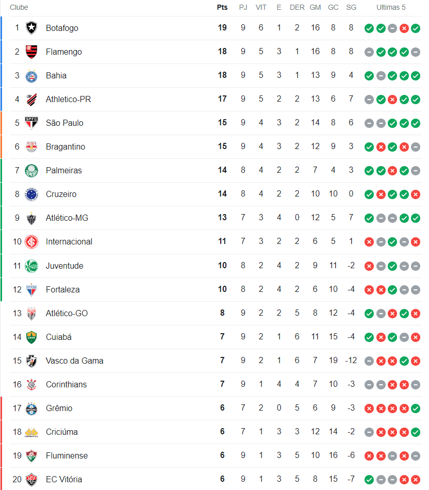This screenshot has width=429, height=490.
Task: Click Grêmio's only green win icon
Action: click(x=416, y=409)
